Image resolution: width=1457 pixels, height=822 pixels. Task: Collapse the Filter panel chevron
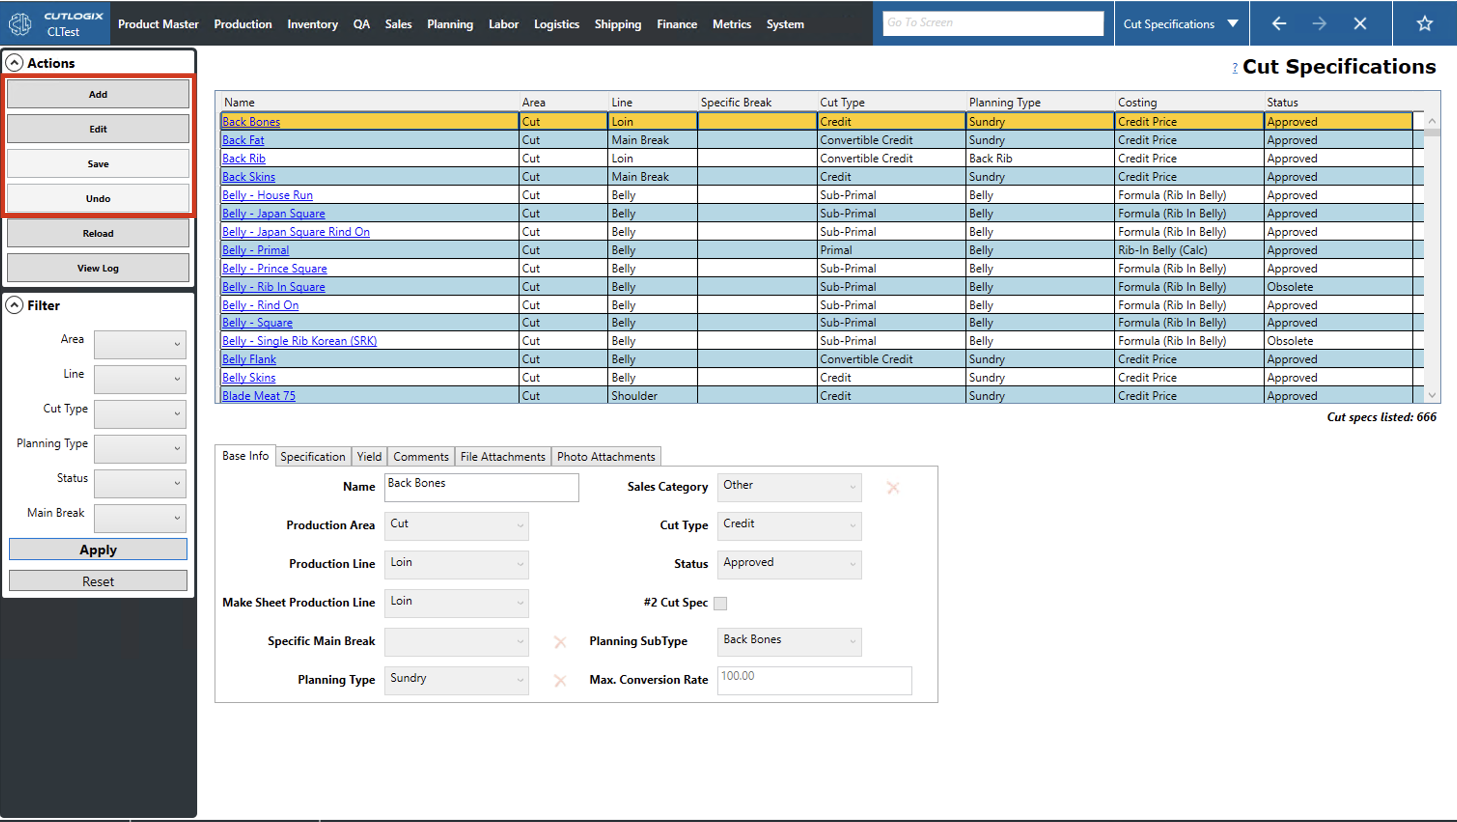tap(14, 306)
